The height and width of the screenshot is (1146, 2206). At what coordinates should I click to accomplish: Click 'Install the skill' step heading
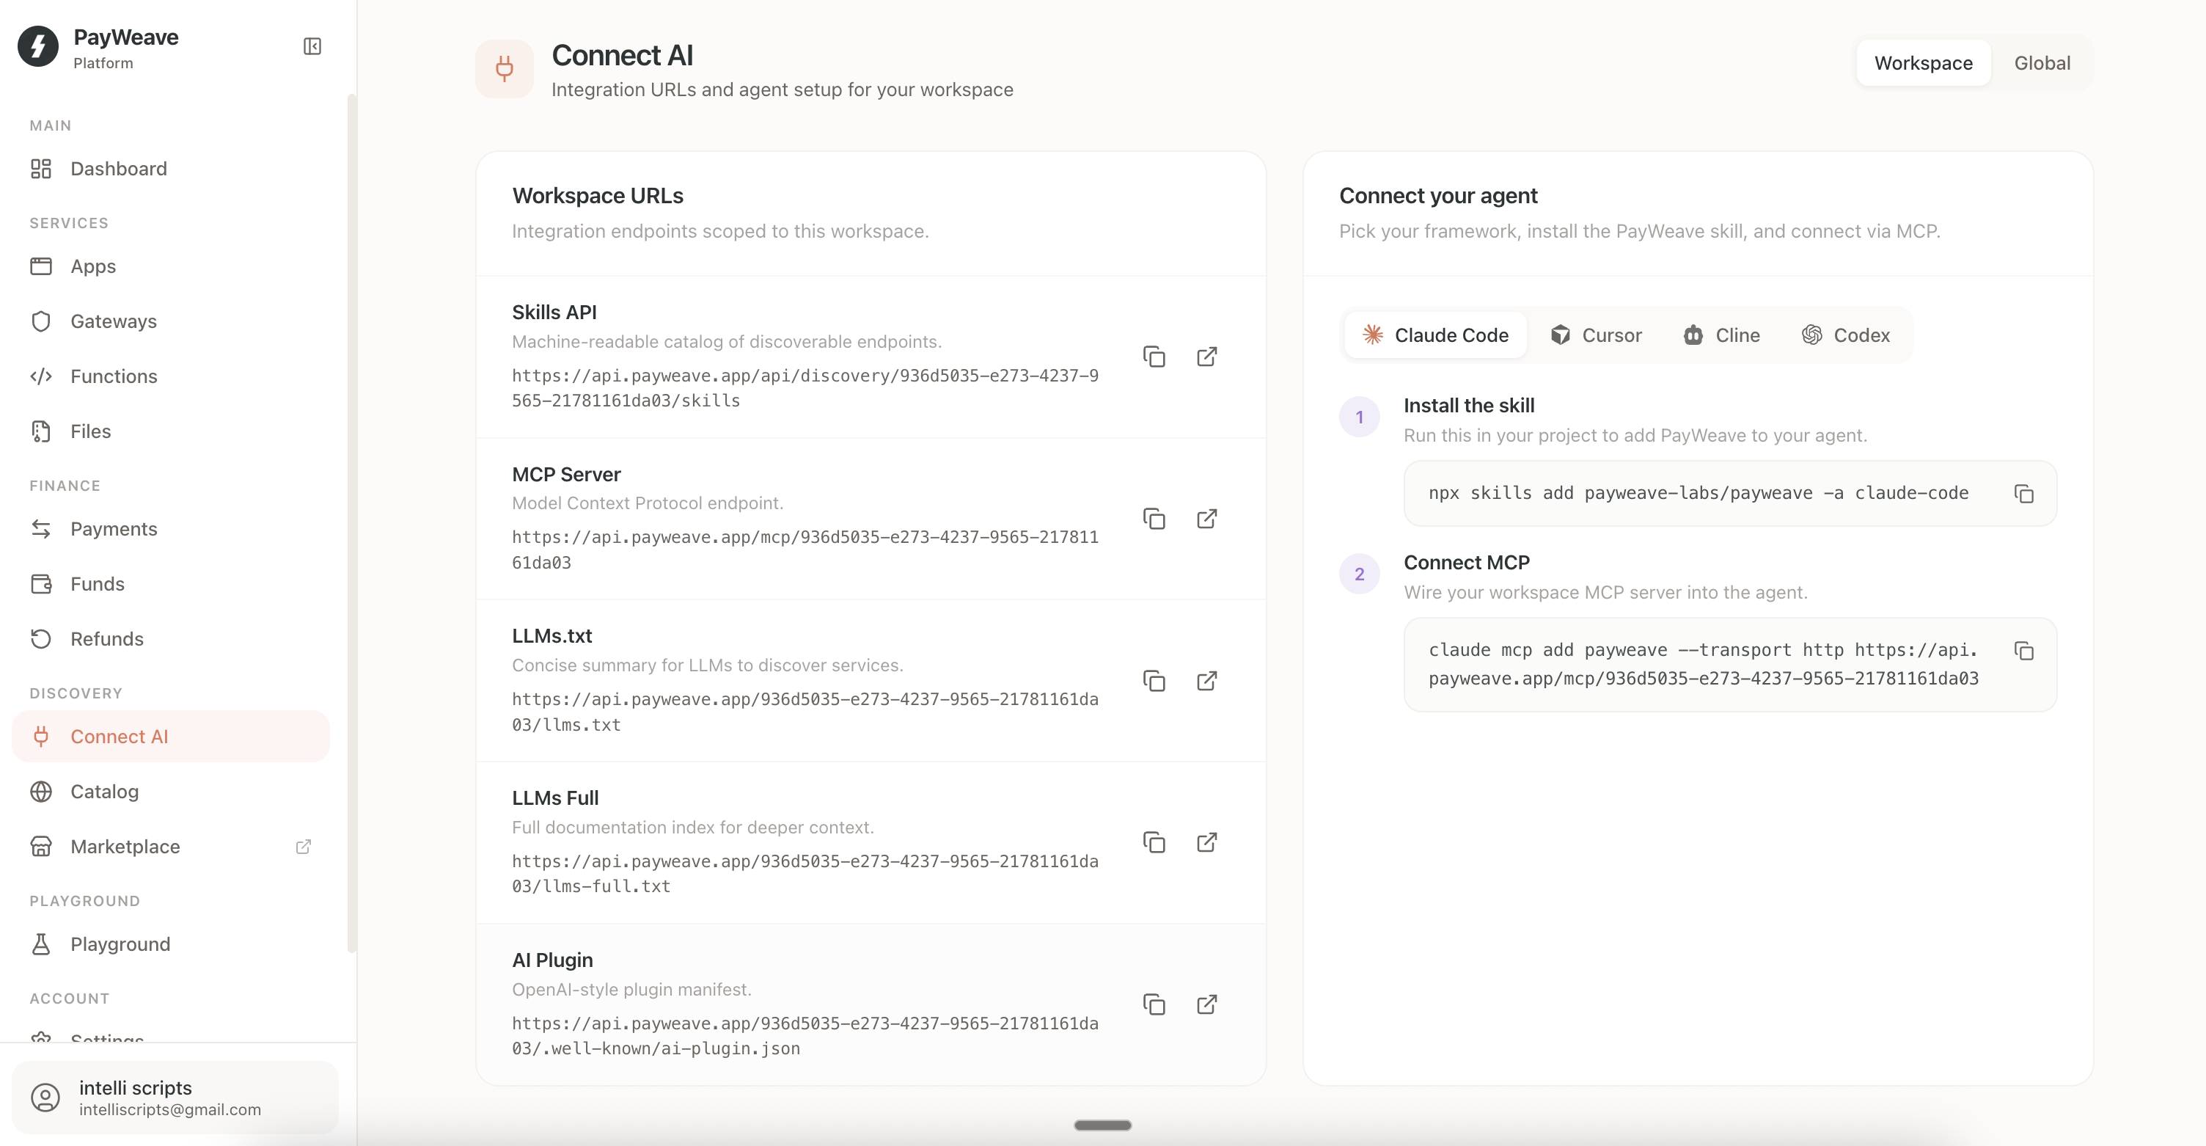coord(1469,405)
